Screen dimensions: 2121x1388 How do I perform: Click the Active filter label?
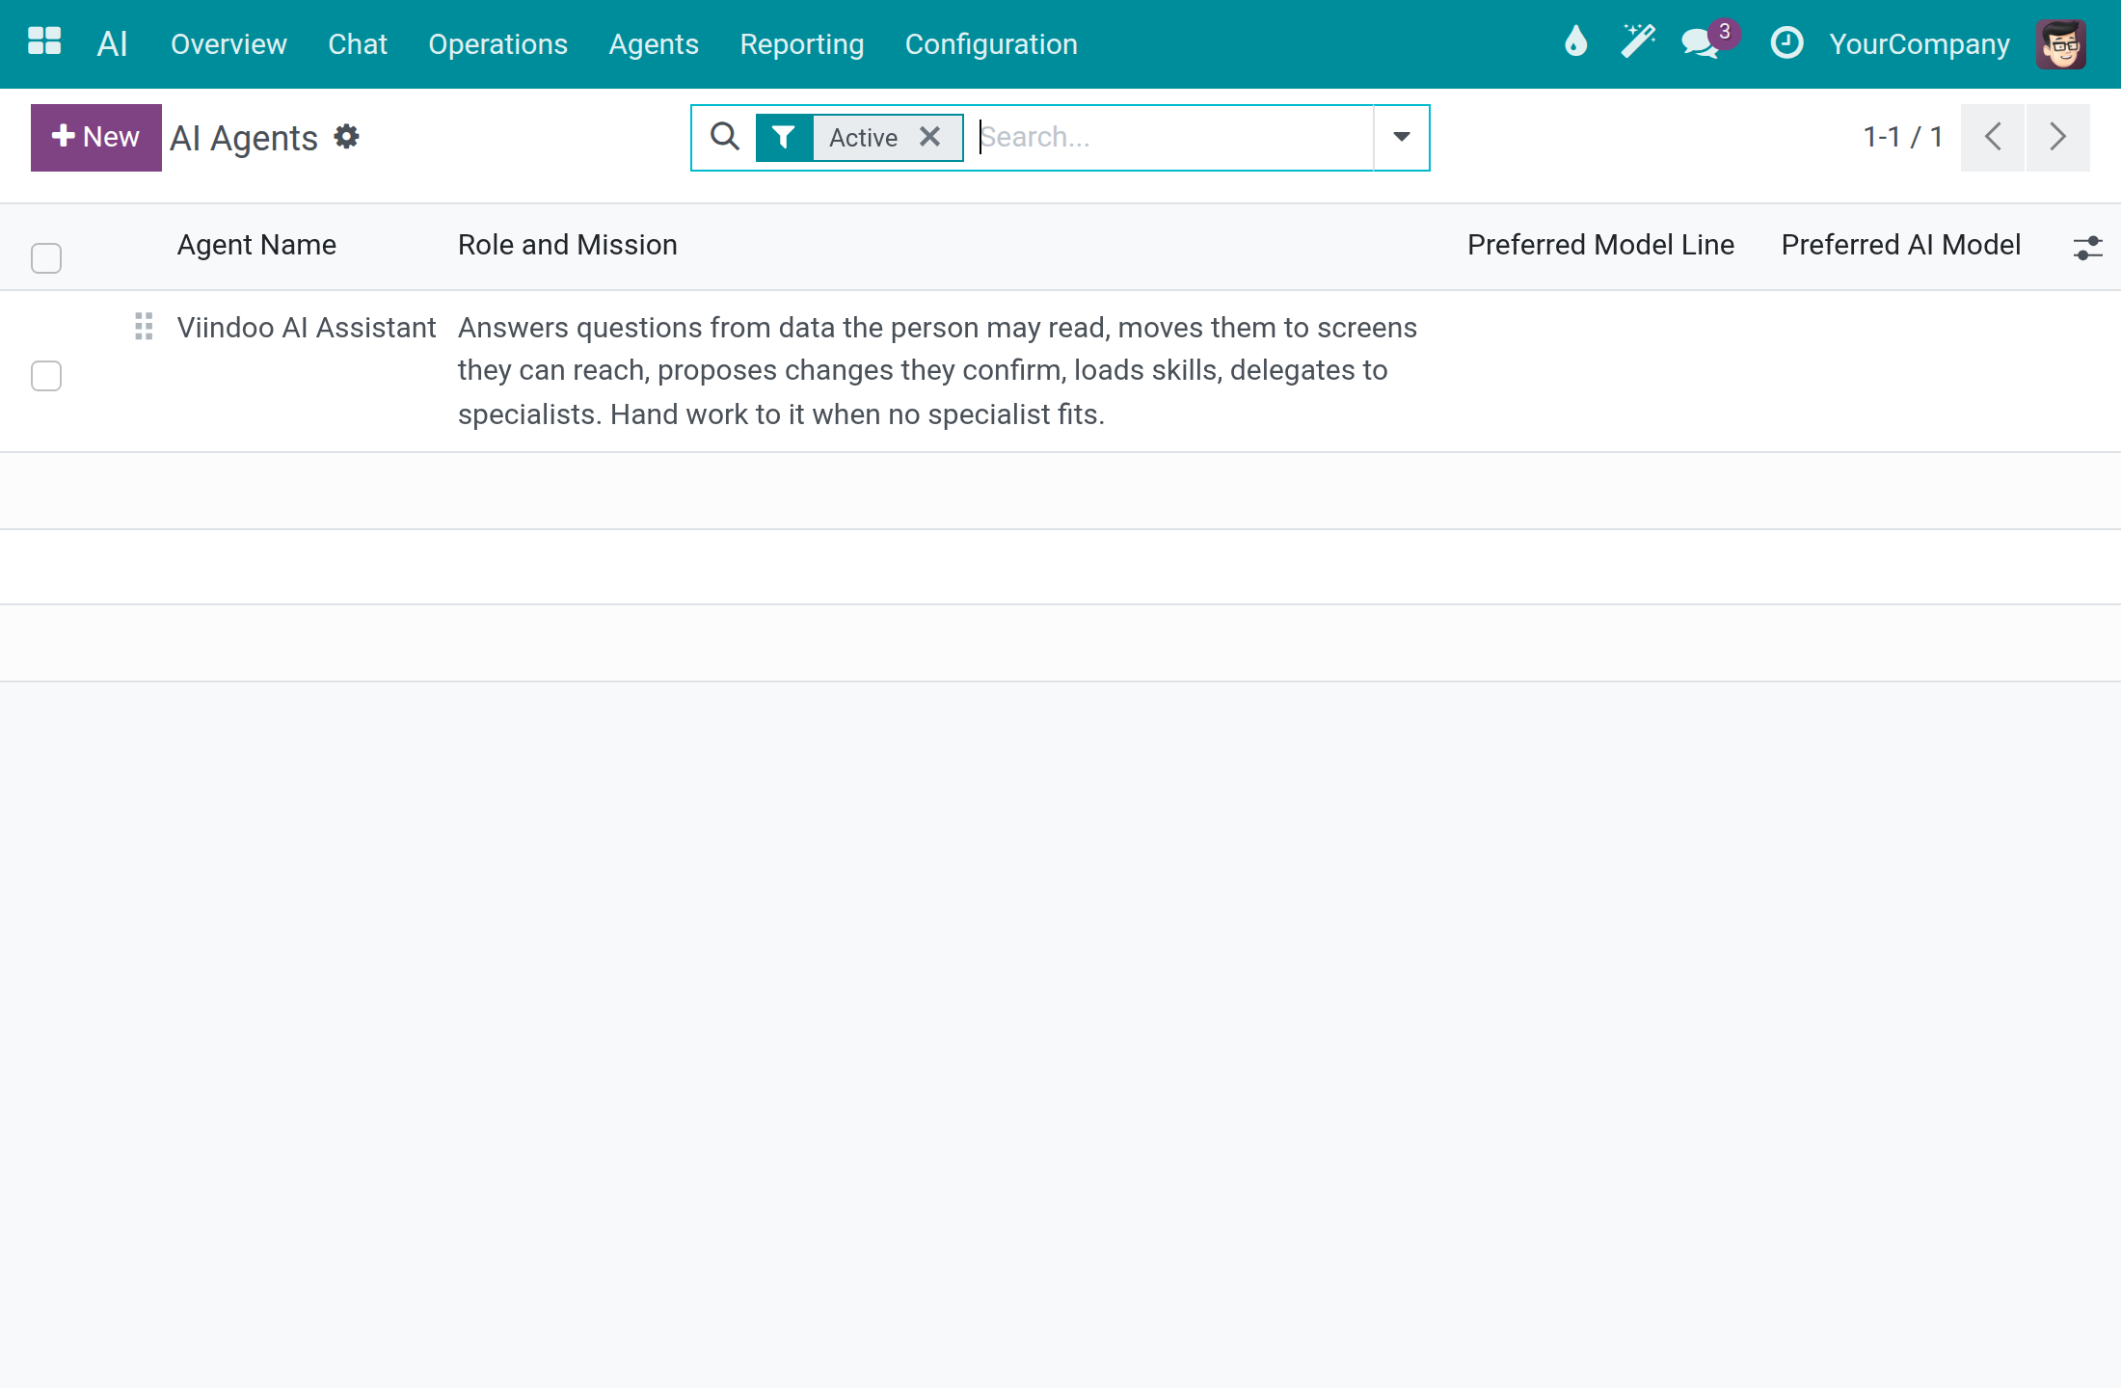[x=863, y=138]
